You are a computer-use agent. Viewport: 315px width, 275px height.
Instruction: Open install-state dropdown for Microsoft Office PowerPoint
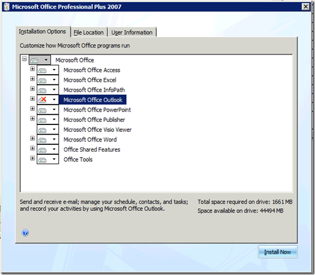[48, 109]
